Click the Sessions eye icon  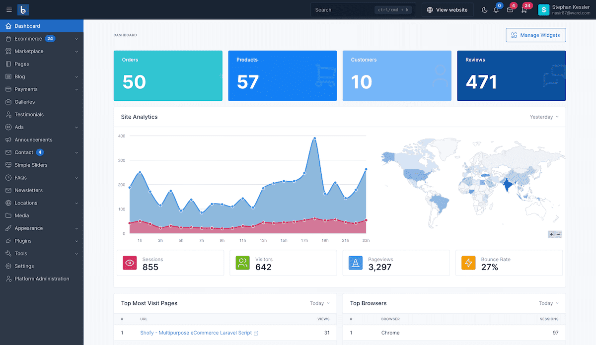(x=130, y=263)
